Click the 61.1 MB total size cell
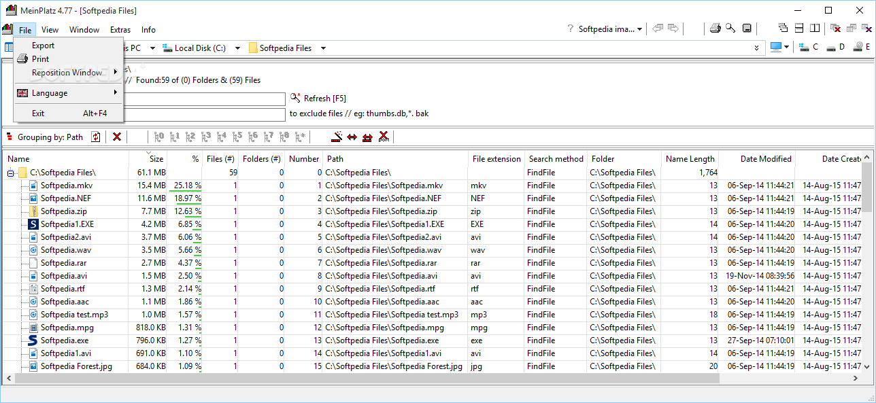 148,173
